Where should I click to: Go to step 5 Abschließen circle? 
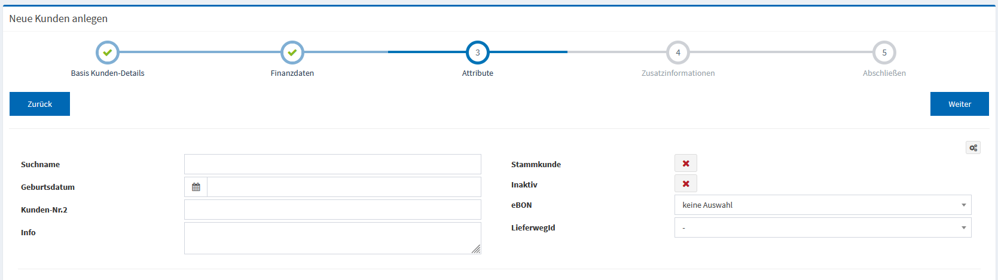pos(884,53)
